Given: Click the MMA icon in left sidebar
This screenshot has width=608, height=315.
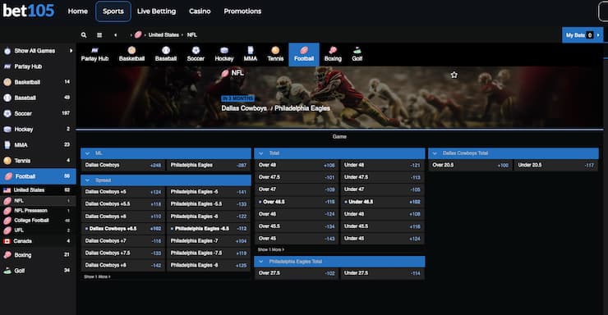Looking at the screenshot, I should click(7, 145).
